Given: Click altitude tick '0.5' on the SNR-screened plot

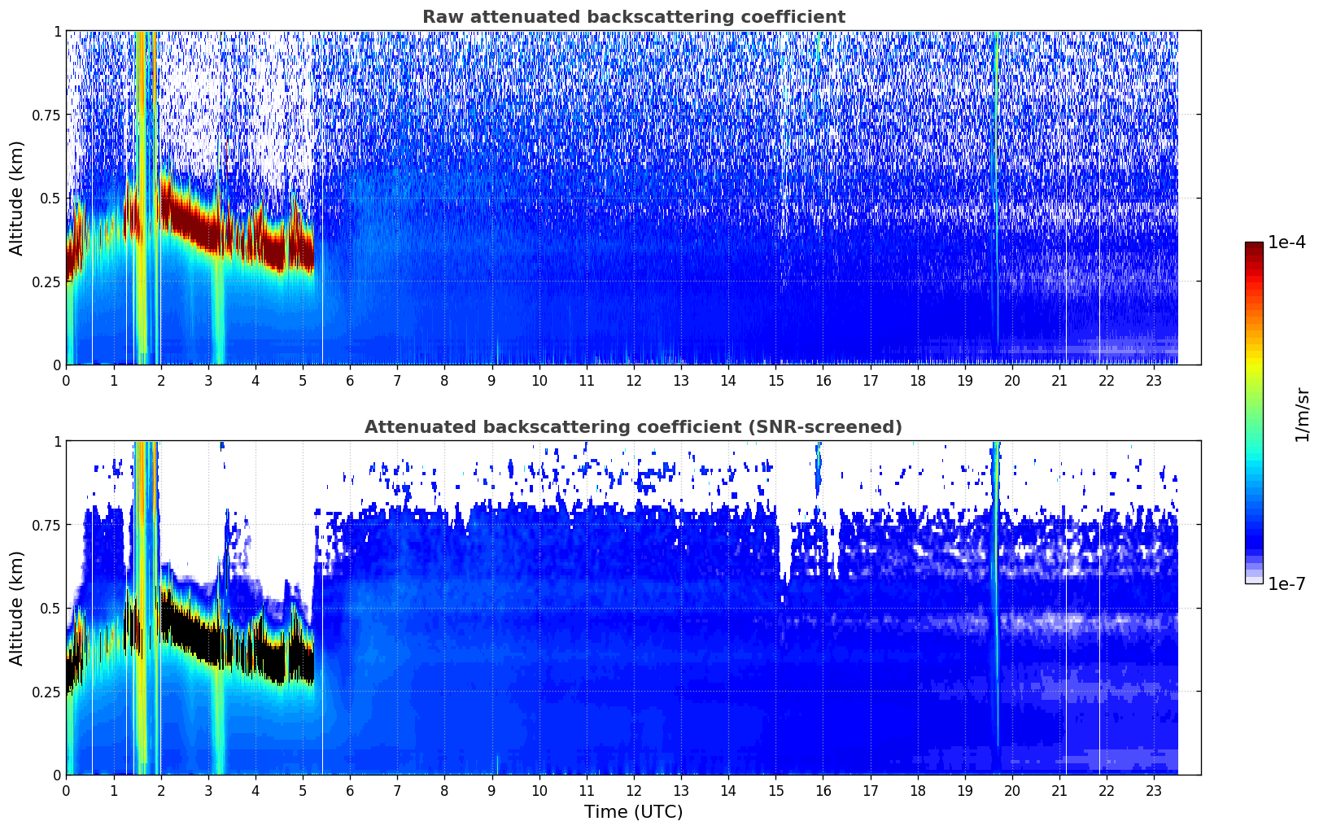Looking at the screenshot, I should (51, 608).
